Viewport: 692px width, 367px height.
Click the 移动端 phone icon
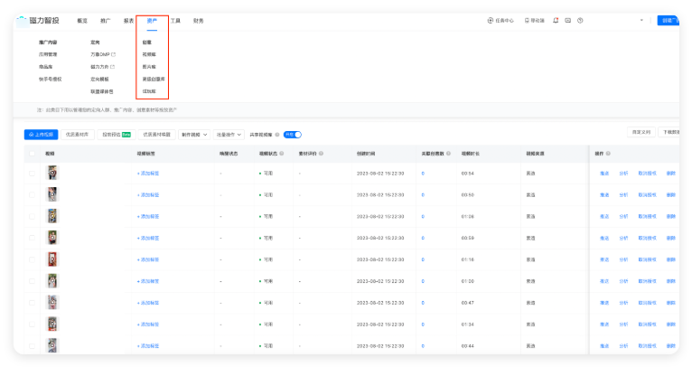click(527, 20)
